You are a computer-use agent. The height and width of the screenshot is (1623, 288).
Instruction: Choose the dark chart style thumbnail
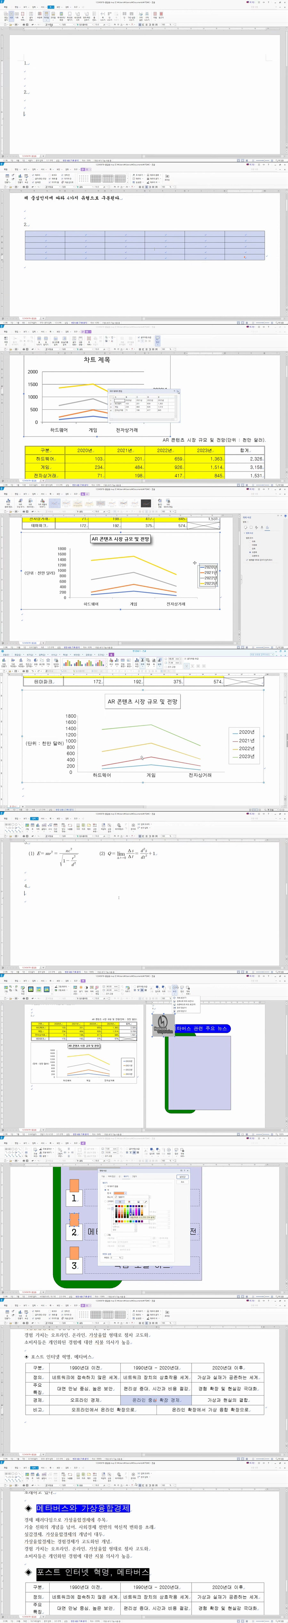[x=146, y=503]
